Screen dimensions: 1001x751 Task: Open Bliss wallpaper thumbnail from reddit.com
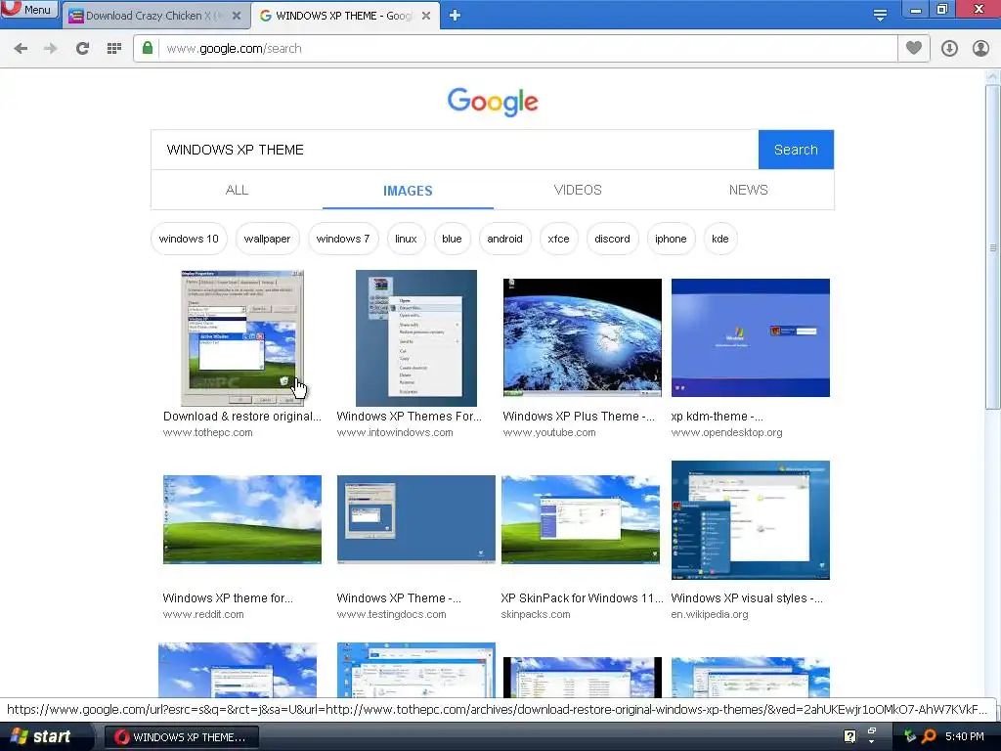click(242, 520)
